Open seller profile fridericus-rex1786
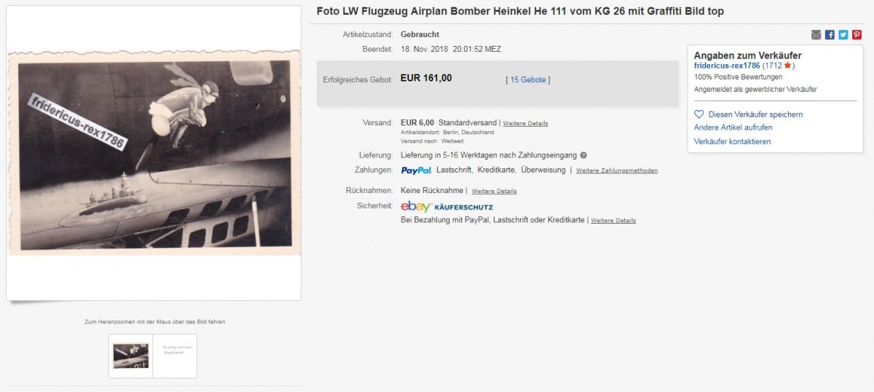The height and width of the screenshot is (392, 874). [x=727, y=66]
